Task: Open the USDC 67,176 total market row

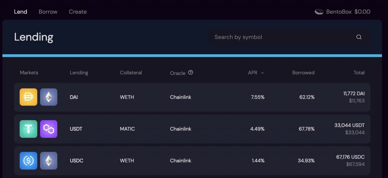Action: tap(192, 161)
